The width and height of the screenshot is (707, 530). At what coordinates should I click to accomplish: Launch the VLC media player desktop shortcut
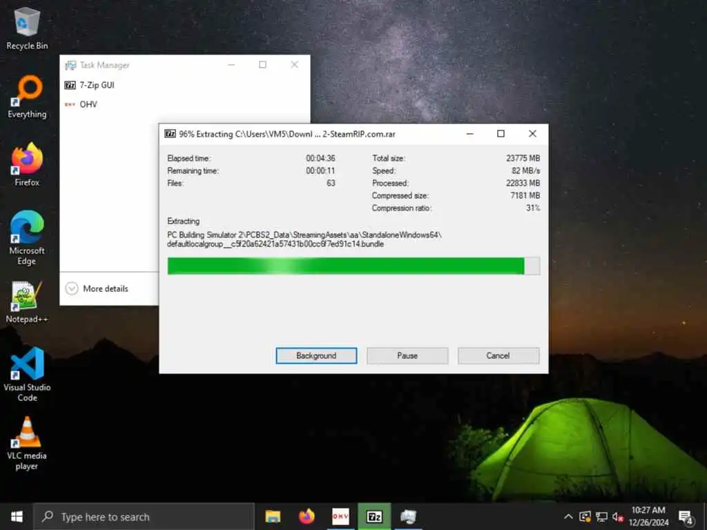27,444
